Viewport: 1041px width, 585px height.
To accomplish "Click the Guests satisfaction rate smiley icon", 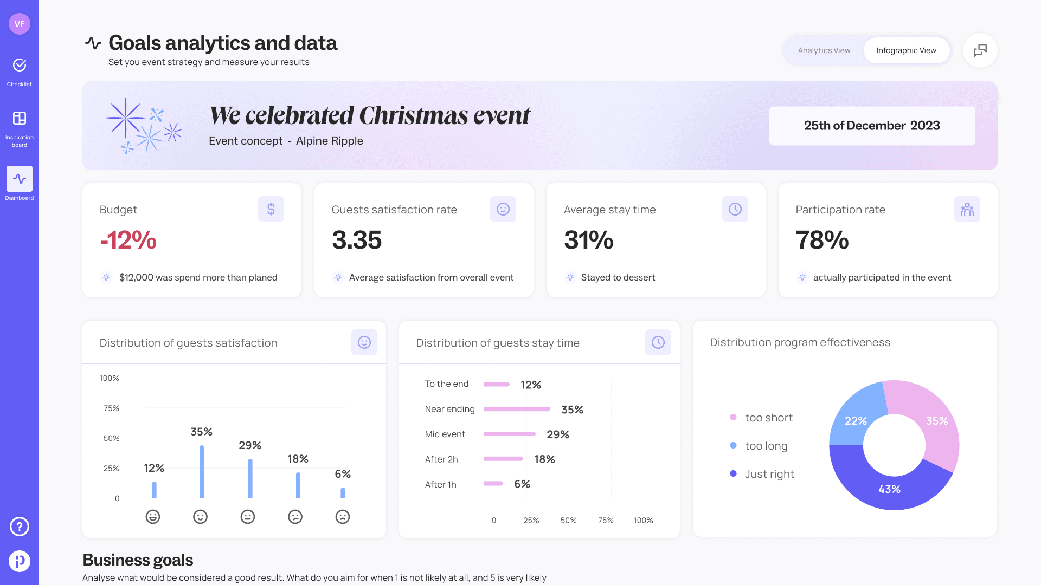I will pos(503,209).
